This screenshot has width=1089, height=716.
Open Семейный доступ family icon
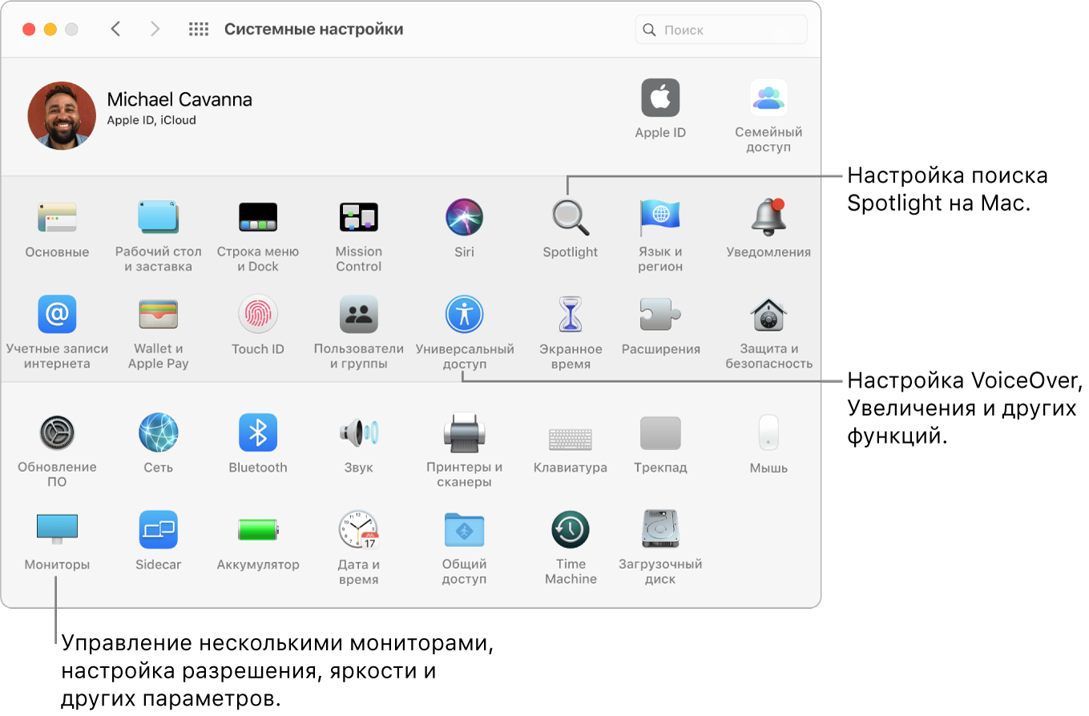(768, 99)
